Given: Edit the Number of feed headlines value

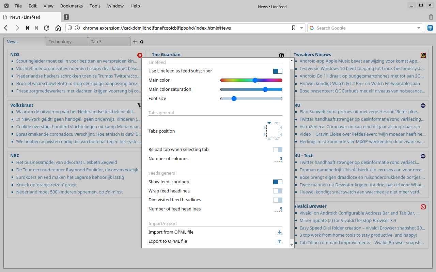Looking at the screenshot, I should coord(278,209).
